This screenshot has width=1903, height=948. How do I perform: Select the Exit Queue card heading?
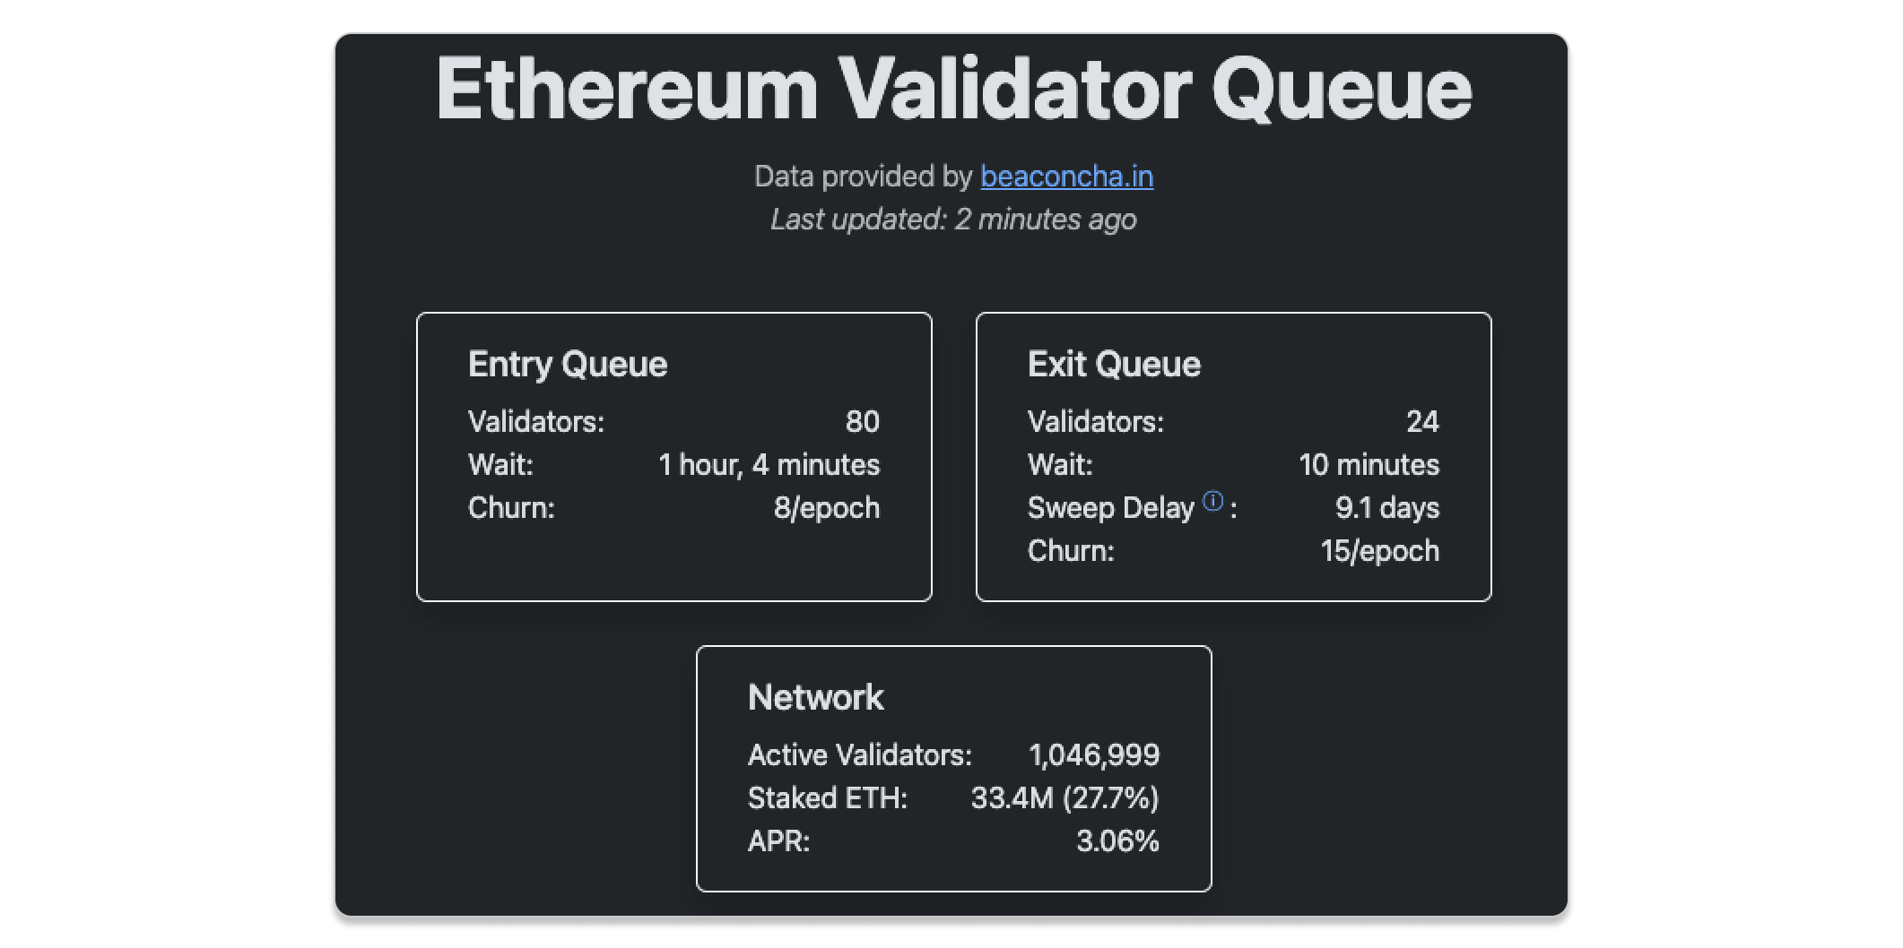1114,364
